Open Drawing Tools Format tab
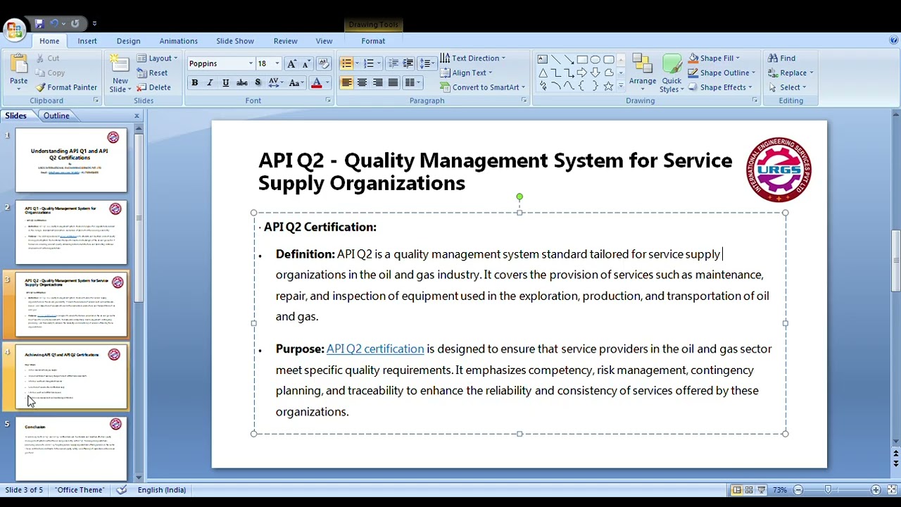Image resolution: width=901 pixels, height=507 pixels. point(373,41)
